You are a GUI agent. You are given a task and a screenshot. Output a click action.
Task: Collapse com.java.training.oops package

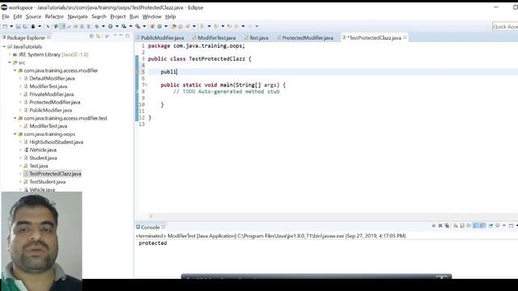point(15,134)
